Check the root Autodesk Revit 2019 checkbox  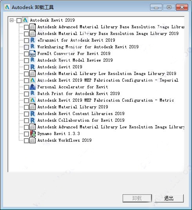[19, 20]
